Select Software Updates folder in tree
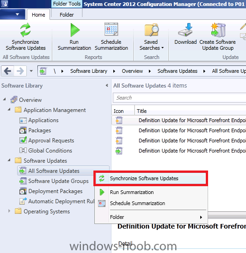This screenshot has width=246, height=253. pos(45,161)
